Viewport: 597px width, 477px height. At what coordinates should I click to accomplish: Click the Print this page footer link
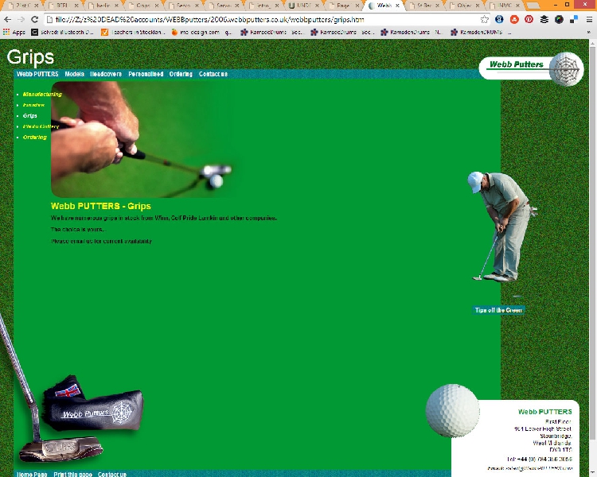coord(72,474)
